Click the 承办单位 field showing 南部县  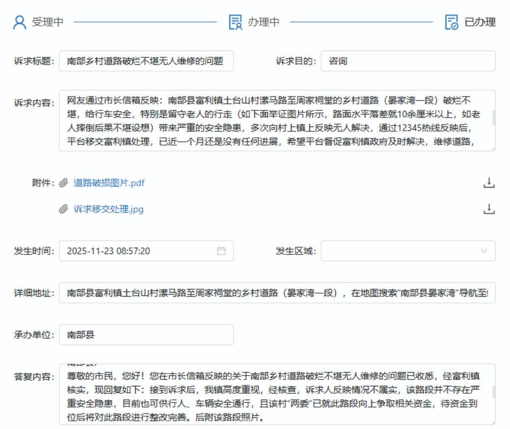click(x=146, y=335)
